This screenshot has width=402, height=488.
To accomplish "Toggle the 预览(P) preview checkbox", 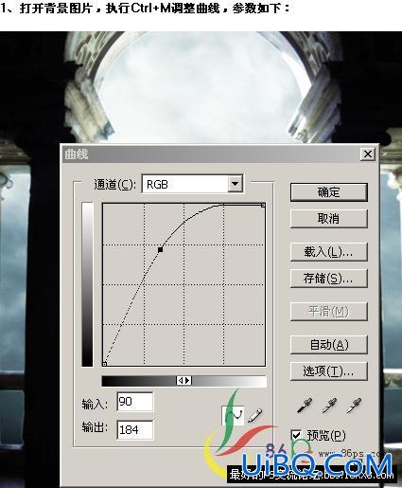I will pos(296,435).
